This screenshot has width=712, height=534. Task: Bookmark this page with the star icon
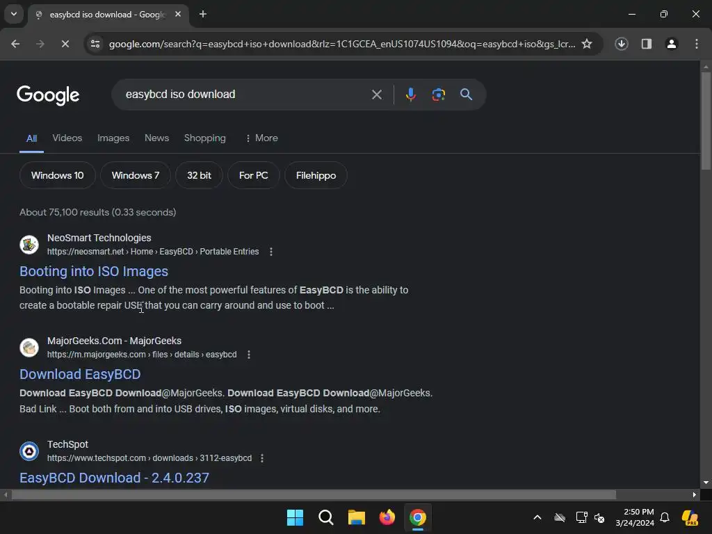[x=587, y=44]
